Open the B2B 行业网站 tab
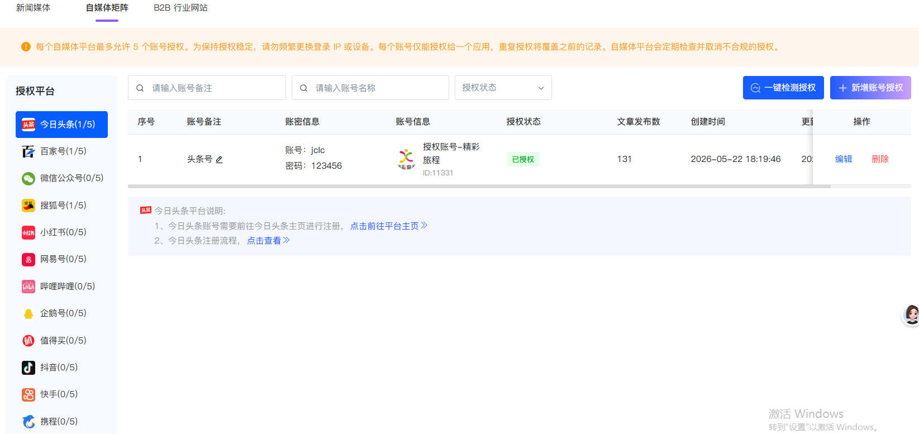Viewport: 919px width, 434px height. coord(180,8)
